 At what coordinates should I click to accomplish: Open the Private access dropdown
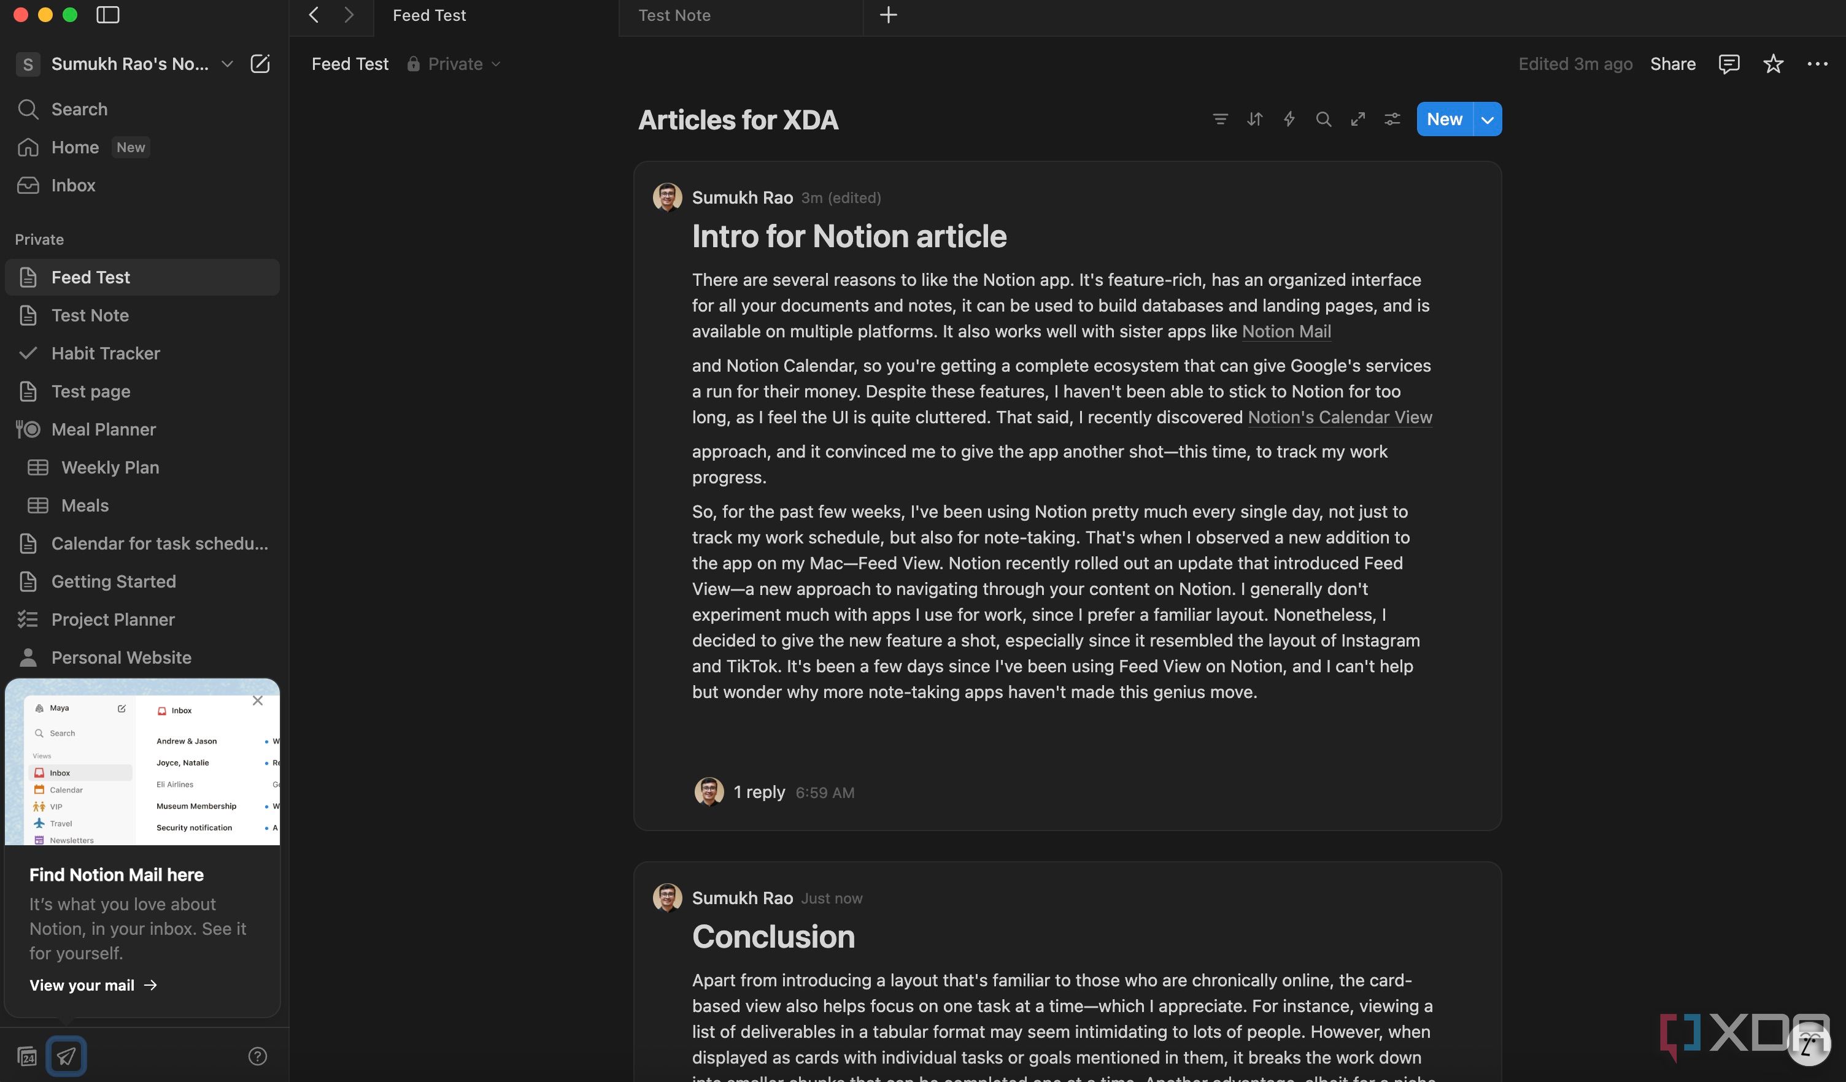click(454, 64)
